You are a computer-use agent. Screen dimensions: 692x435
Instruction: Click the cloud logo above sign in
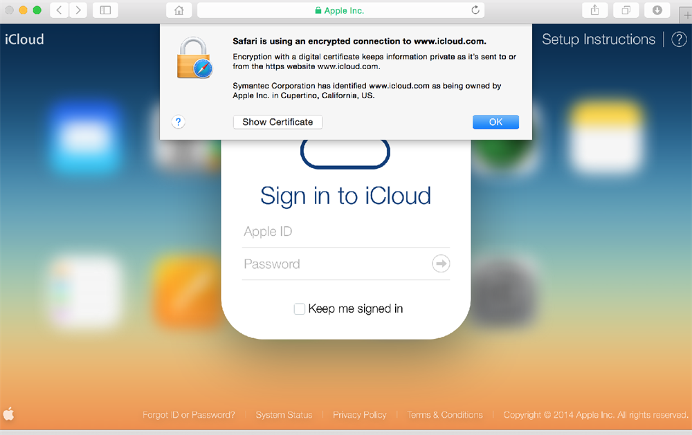345,154
